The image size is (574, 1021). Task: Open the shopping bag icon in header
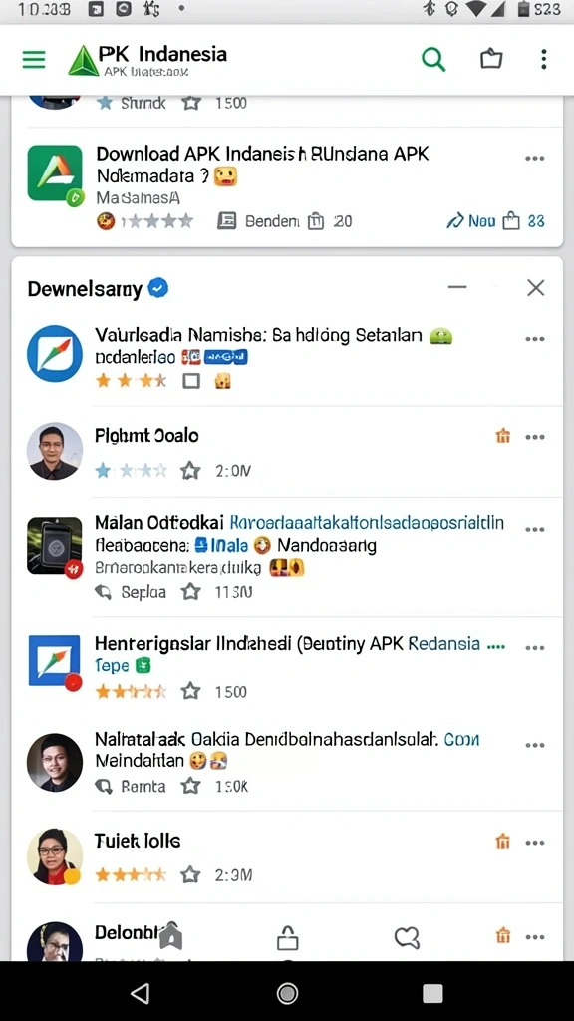pyautogui.click(x=491, y=59)
